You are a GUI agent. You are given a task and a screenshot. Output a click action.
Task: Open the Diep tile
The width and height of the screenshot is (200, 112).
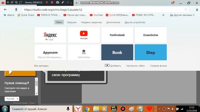(151, 52)
